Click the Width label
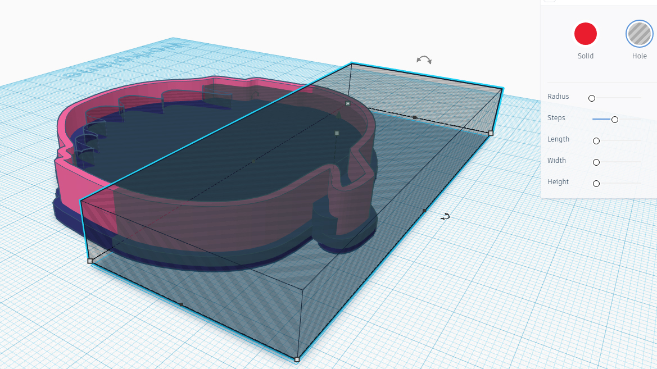The image size is (657, 369). point(556,161)
